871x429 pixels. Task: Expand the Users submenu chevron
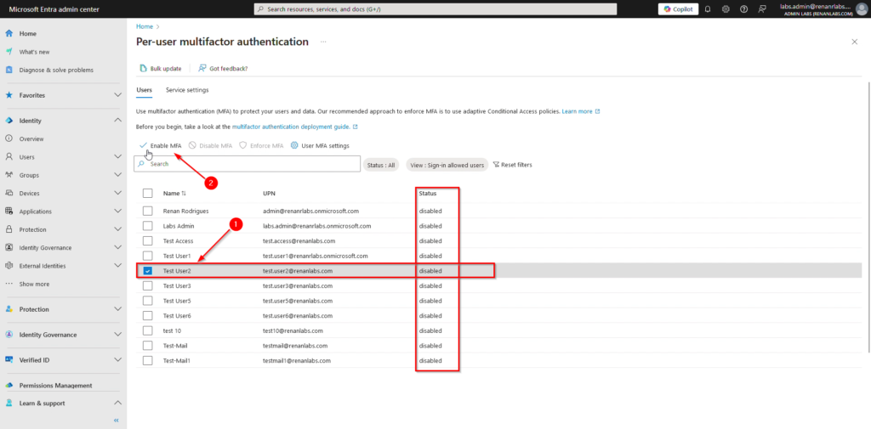(117, 157)
